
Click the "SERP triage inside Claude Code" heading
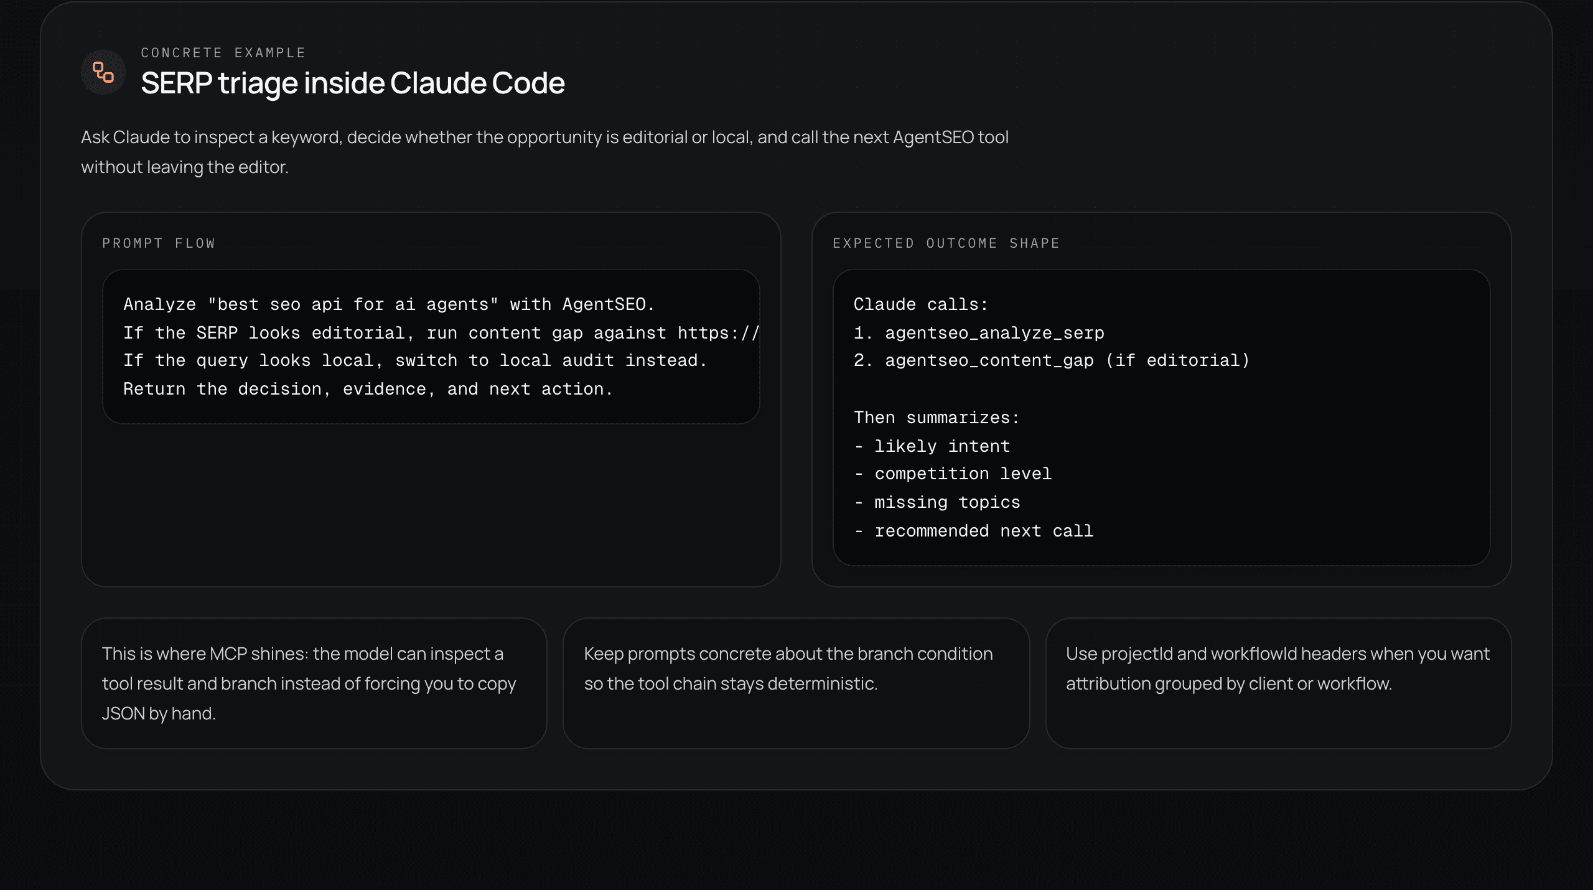tap(353, 83)
